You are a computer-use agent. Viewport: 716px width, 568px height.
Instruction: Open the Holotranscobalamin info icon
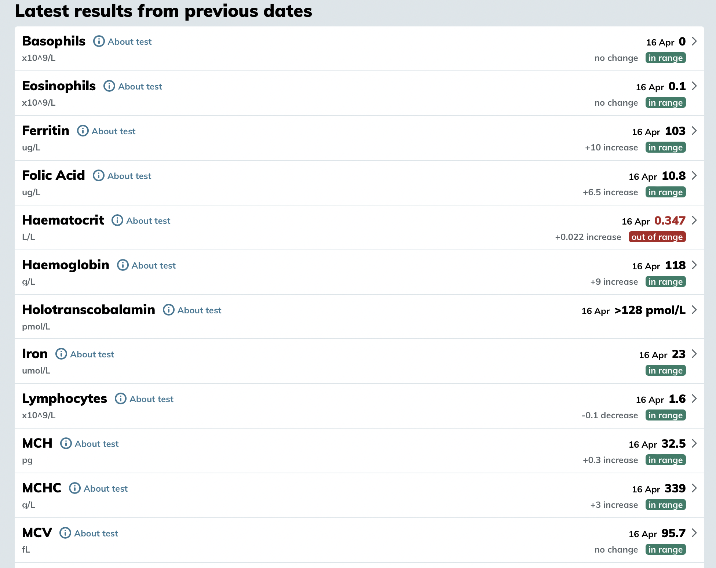pyautogui.click(x=168, y=310)
